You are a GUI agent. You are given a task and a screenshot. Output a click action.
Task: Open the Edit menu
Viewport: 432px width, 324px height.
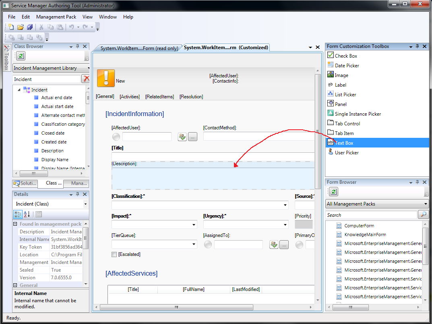[x=26, y=17]
